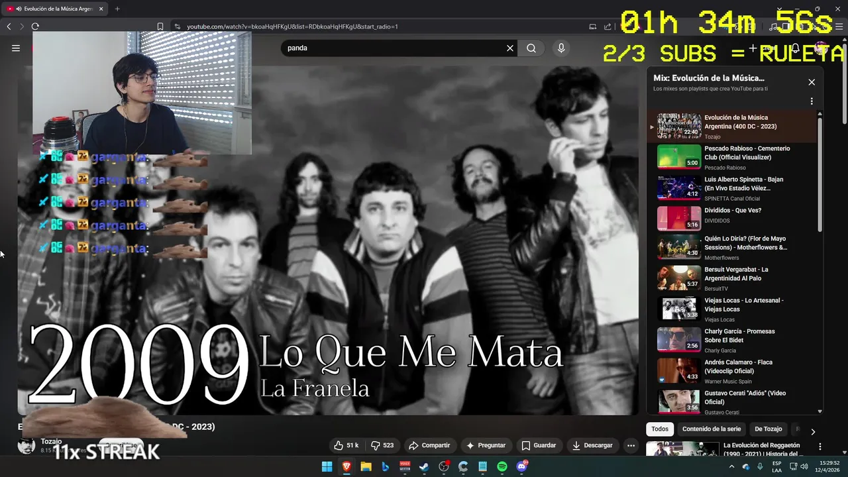This screenshot has height=477, width=848.
Task: Open the Preguntar ask button
Action: [x=486, y=445]
